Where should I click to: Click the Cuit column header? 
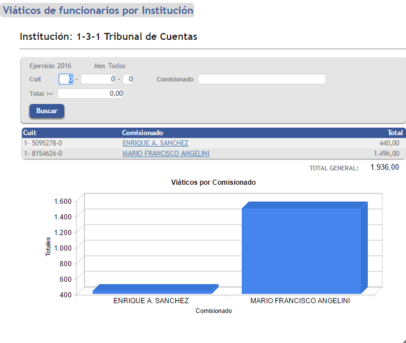pos(30,133)
